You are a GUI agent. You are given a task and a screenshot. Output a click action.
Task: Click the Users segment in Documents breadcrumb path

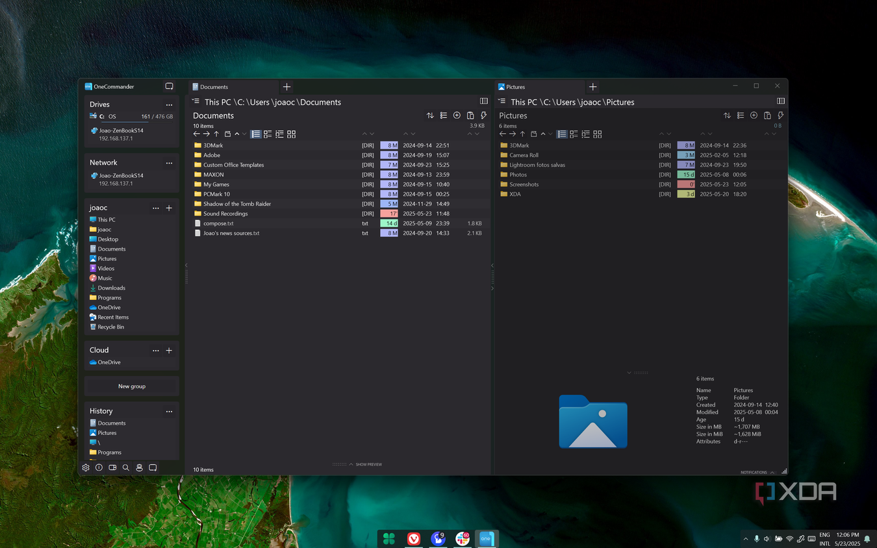pyautogui.click(x=260, y=102)
